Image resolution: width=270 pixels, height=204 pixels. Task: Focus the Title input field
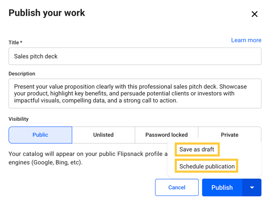coord(135,56)
